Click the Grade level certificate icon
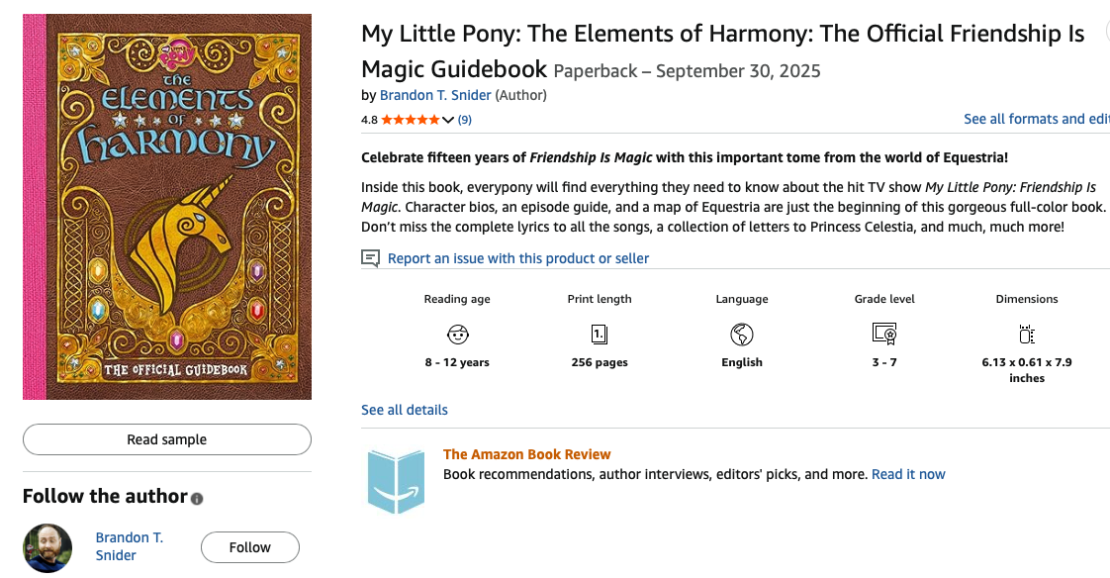Screen dimensions: 1110x578 point(884,334)
